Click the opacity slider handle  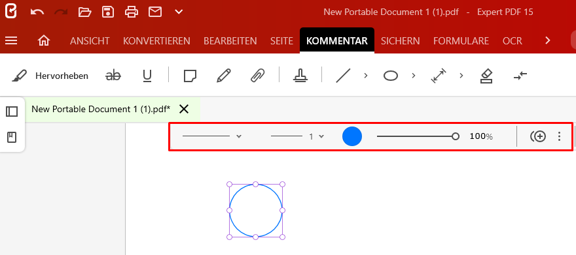pyautogui.click(x=456, y=136)
